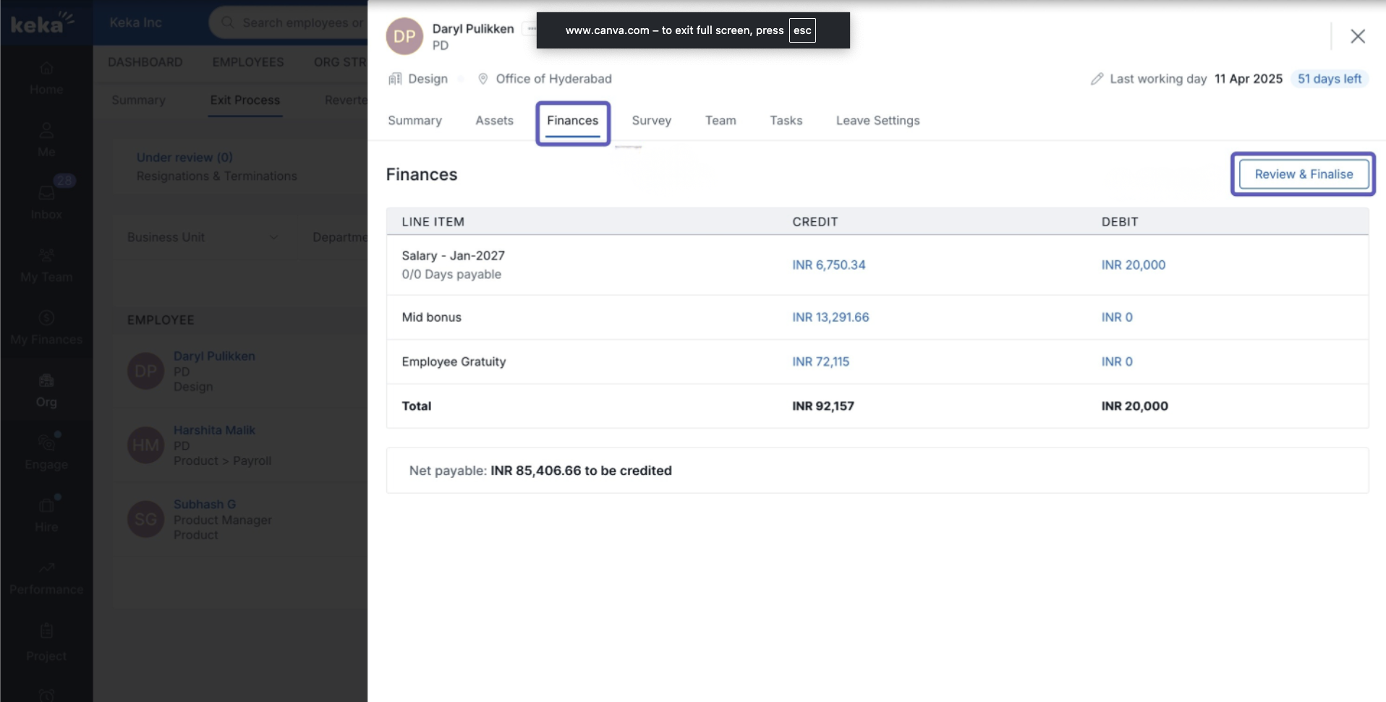The height and width of the screenshot is (702, 1386).
Task: Switch to the Leave Settings tab
Action: point(877,121)
